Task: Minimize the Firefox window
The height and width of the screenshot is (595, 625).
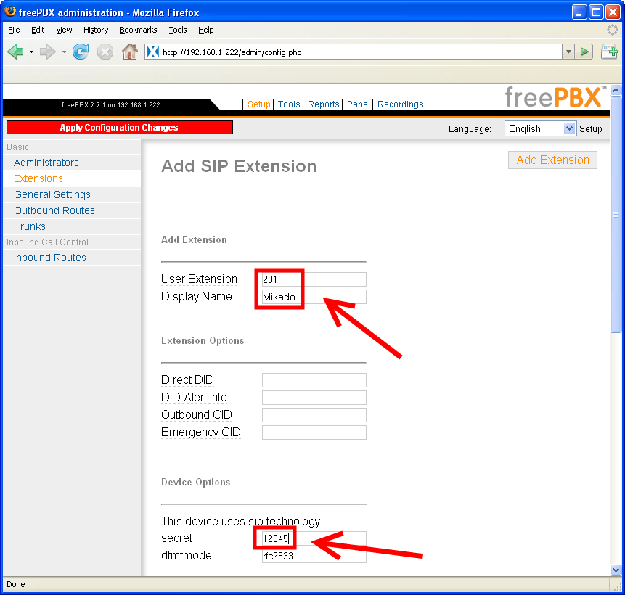Action: [579, 12]
